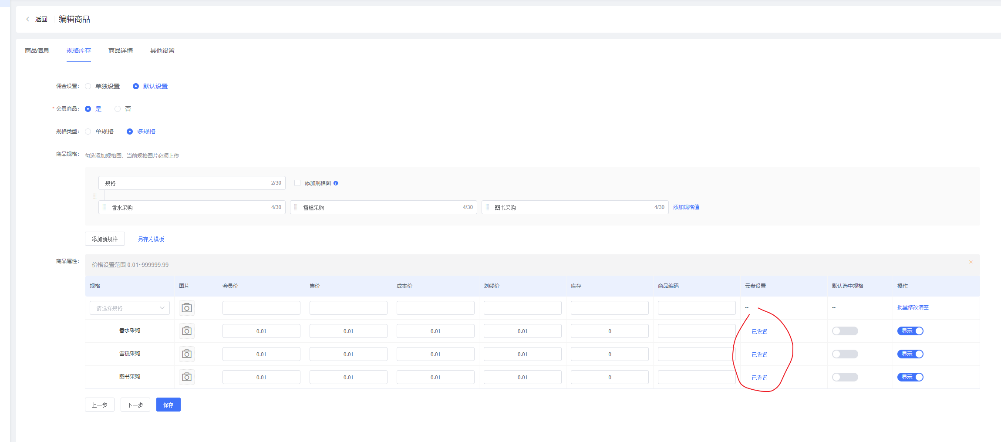The image size is (1001, 442).
Task: Click the info icon beside 添加规格图
Action: 336,183
